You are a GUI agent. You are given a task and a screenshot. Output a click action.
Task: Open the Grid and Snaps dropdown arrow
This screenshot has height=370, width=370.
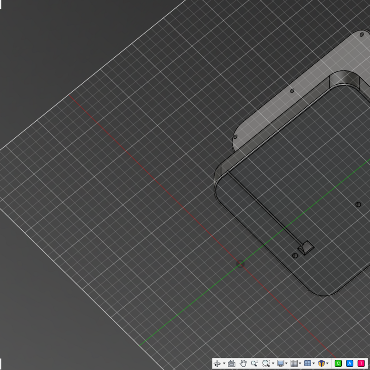pyautogui.click(x=300, y=364)
